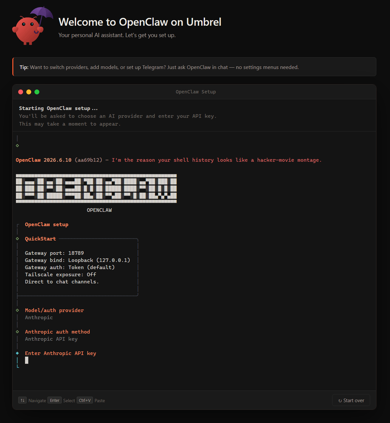This screenshot has height=423, width=390.
Task: Click the 'Welcome to OpenClaw on Umbrel' heading
Action: (140, 22)
